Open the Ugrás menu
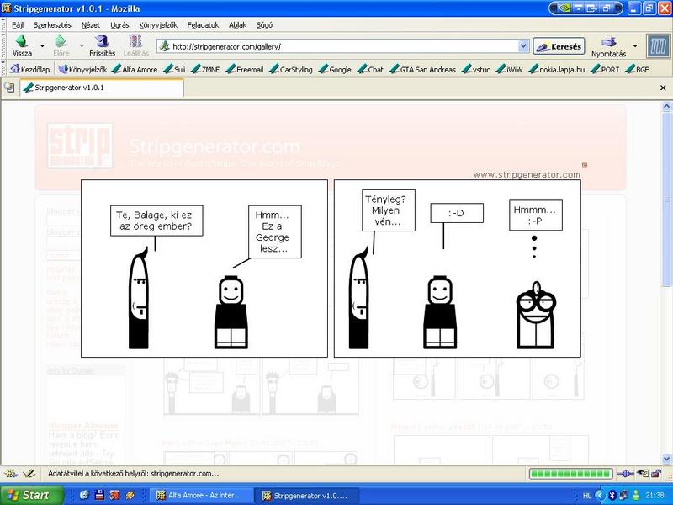The height and width of the screenshot is (505, 673). click(x=119, y=25)
